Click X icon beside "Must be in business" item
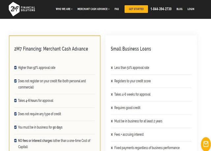 click(x=112, y=121)
